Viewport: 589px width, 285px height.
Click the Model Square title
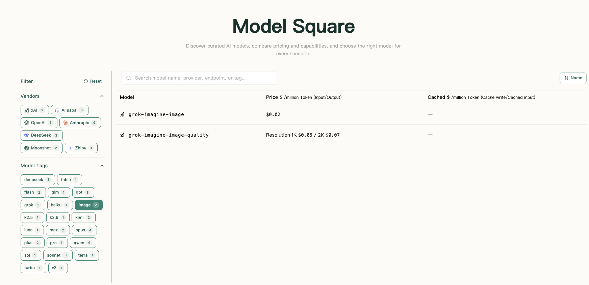tap(294, 26)
